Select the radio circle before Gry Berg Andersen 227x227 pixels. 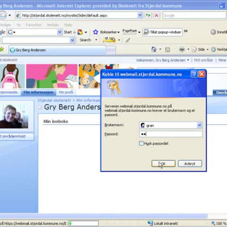tap(40, 108)
